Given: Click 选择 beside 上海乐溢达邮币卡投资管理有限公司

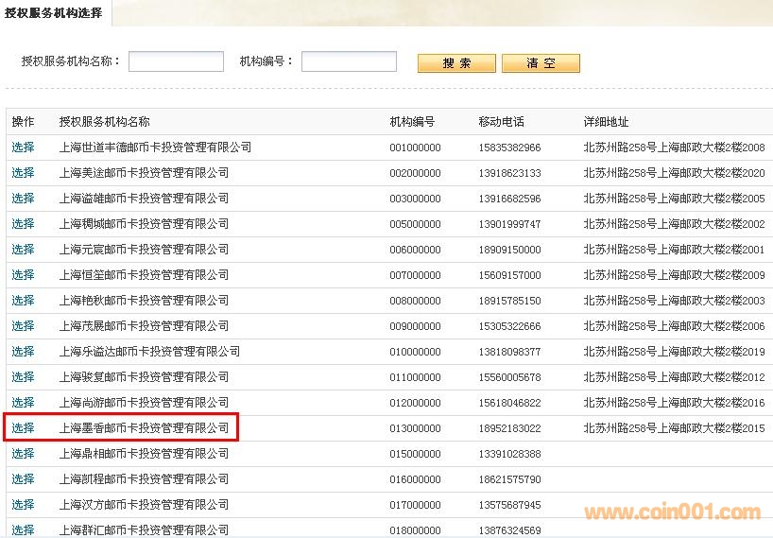Looking at the screenshot, I should point(23,352).
